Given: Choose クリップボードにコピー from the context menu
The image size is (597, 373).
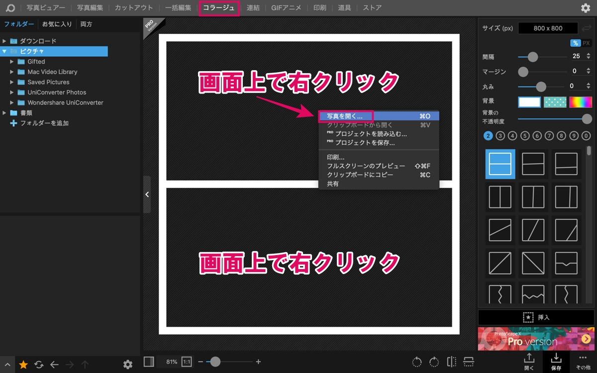Looking at the screenshot, I should coord(379,175).
